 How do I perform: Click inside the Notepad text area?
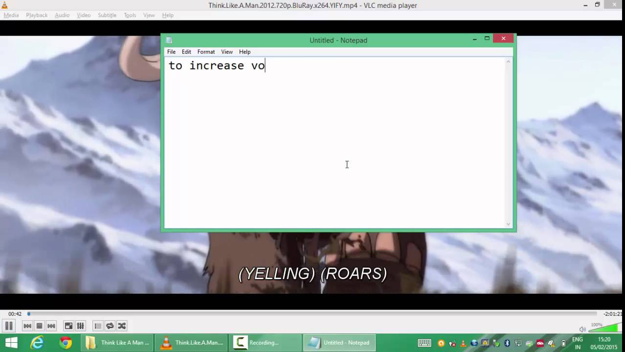335,143
